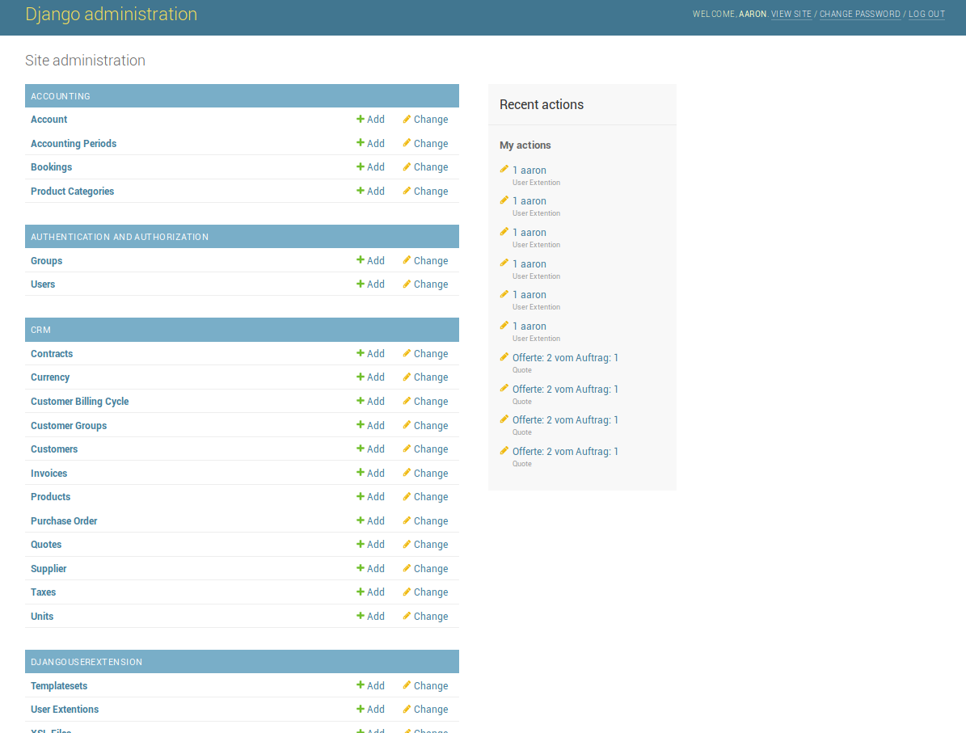Click the plus icon in the Customers row
The image size is (966, 733).
click(x=361, y=449)
